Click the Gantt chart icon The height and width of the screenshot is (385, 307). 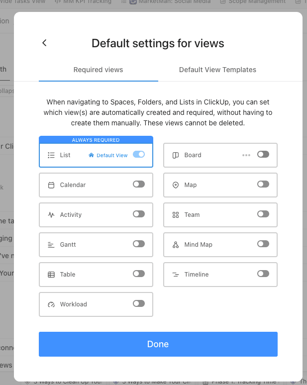pyautogui.click(x=51, y=245)
